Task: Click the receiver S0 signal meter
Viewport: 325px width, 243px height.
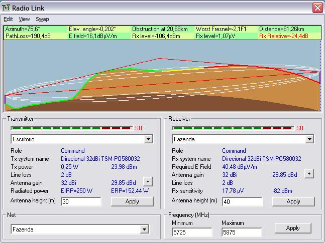Action: (233, 128)
